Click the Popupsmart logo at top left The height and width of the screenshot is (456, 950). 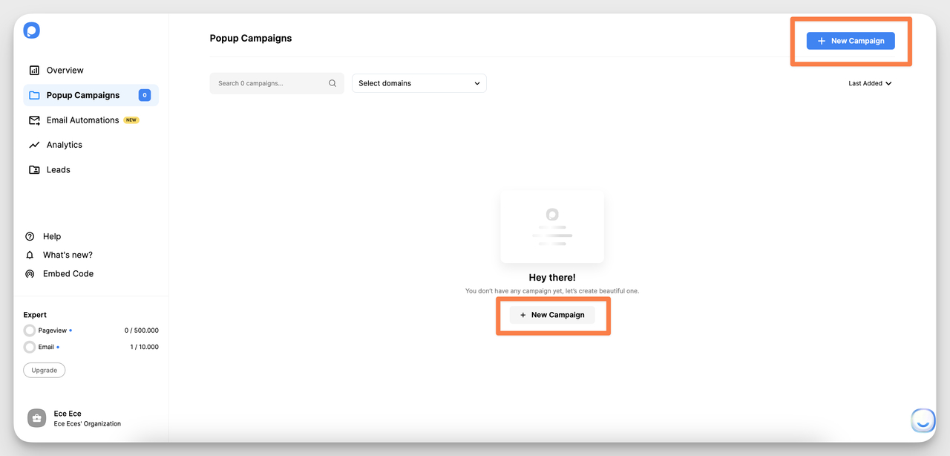pos(31,30)
